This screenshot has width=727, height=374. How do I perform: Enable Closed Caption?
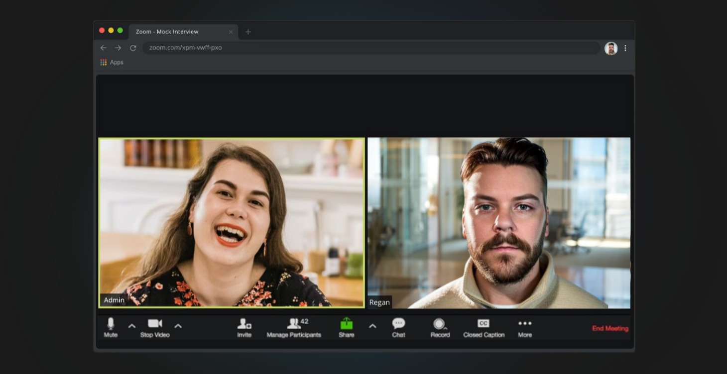(484, 328)
